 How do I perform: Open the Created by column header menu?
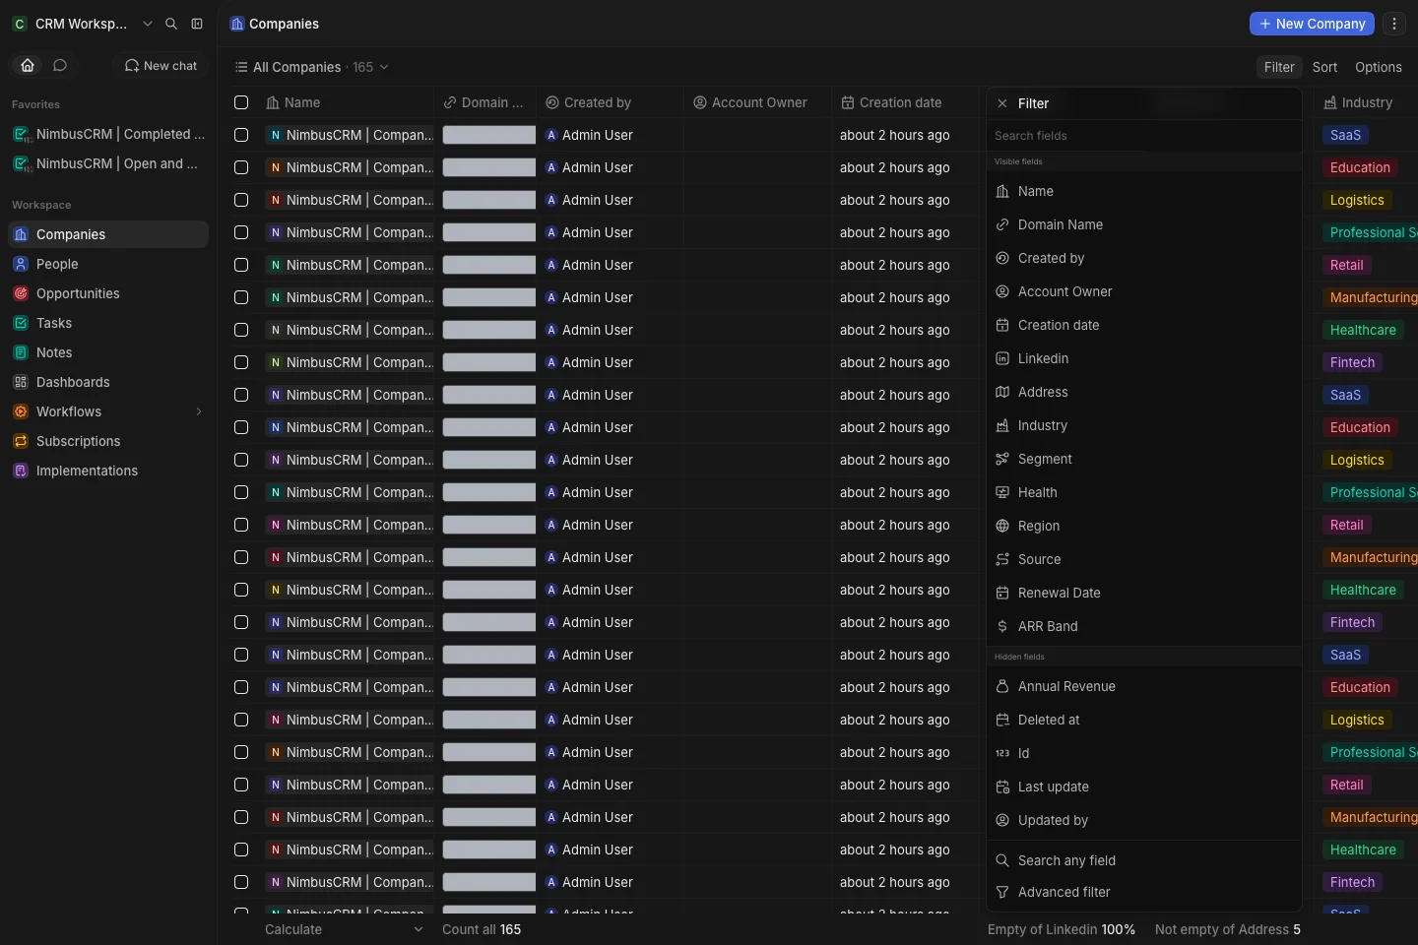(611, 102)
